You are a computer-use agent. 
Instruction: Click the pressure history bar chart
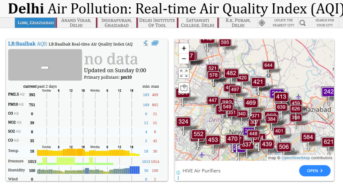[75, 161]
